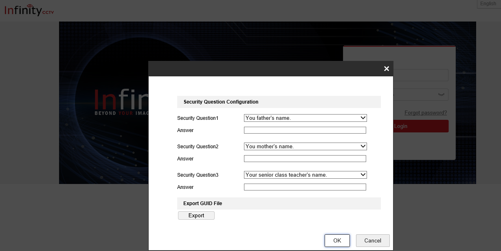Viewport: 501px width, 251px height.
Task: Click the username field behind the dialog
Action: click(420, 75)
